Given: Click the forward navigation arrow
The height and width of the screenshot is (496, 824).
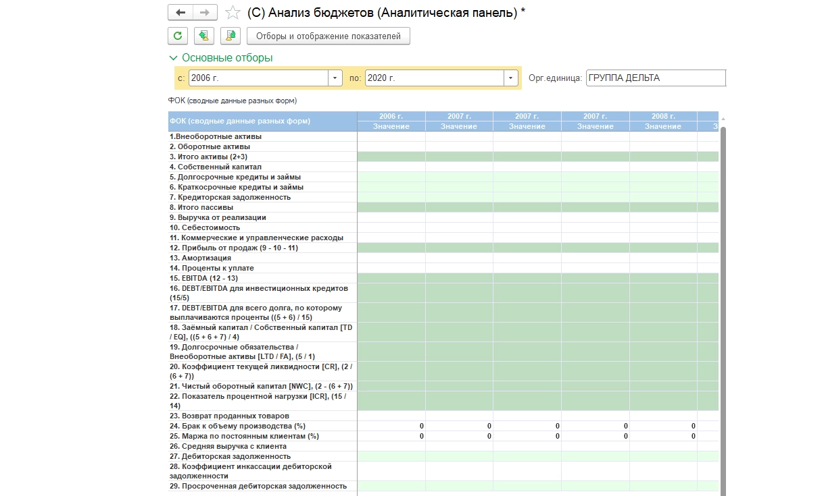Looking at the screenshot, I should (x=205, y=13).
